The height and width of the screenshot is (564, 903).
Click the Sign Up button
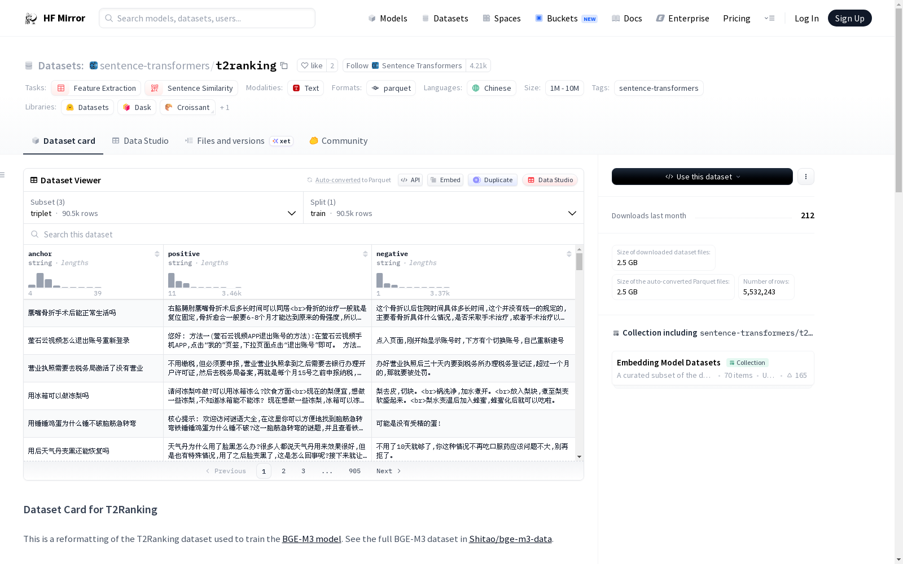point(849,18)
